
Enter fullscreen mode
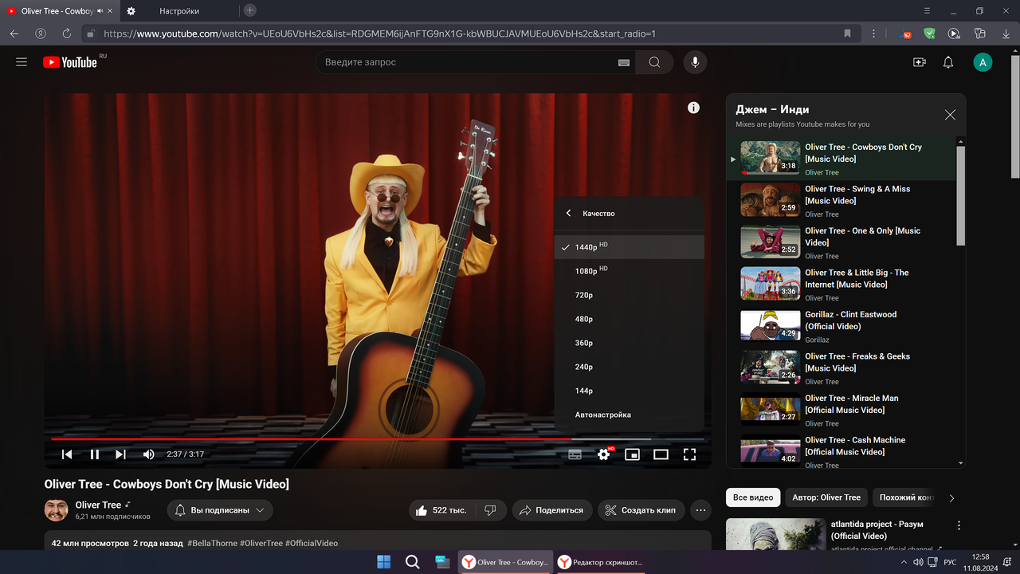(x=689, y=454)
